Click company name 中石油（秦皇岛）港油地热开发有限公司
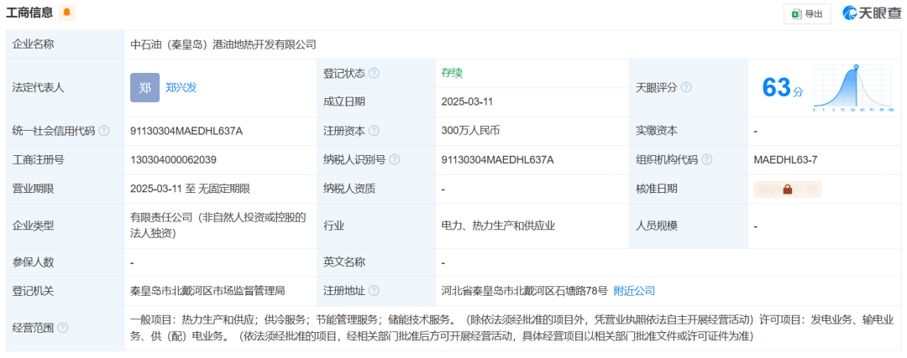 point(224,44)
